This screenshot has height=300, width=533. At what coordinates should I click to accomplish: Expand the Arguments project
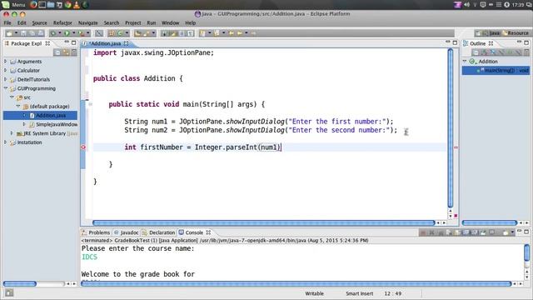click(5, 61)
